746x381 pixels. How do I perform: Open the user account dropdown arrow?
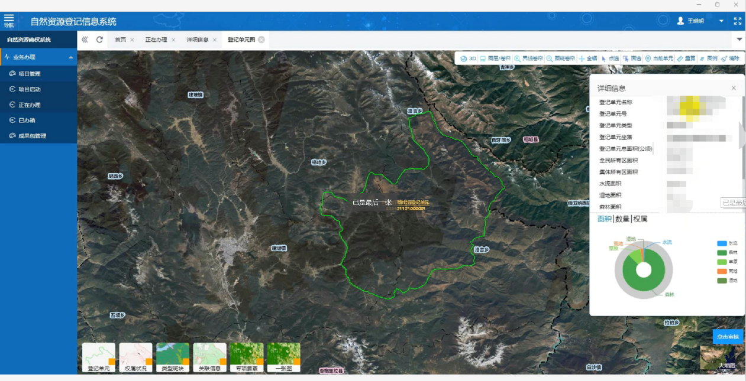coord(721,21)
